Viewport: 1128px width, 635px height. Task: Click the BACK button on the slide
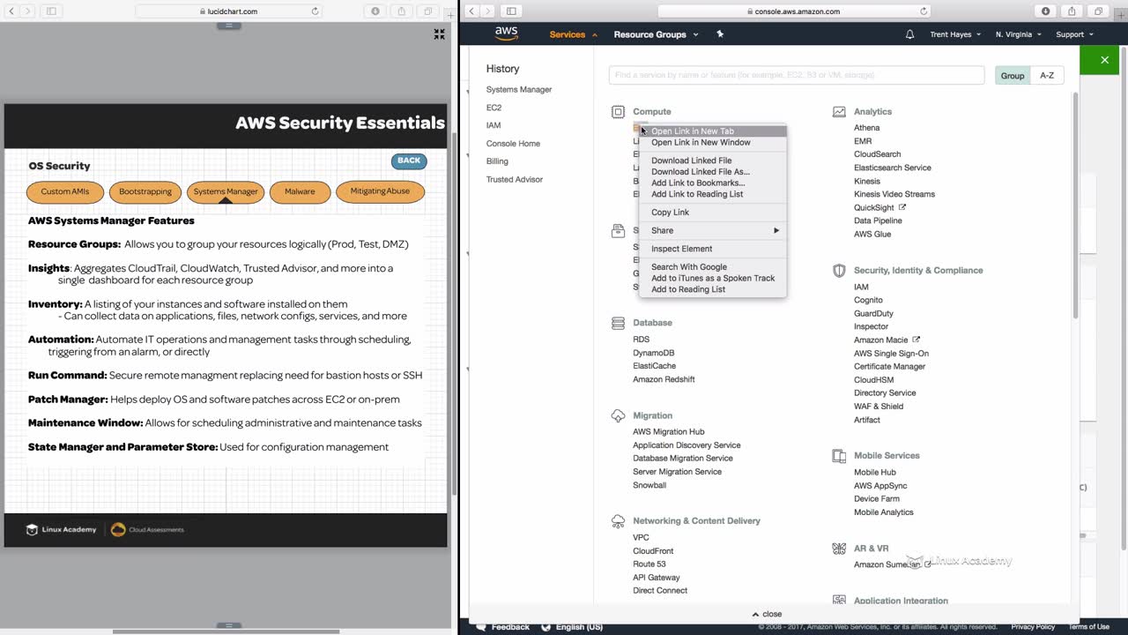coord(409,161)
